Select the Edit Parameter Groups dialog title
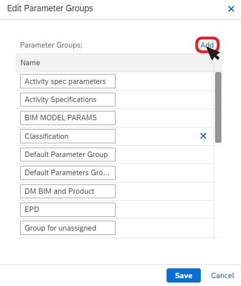 [50, 8]
